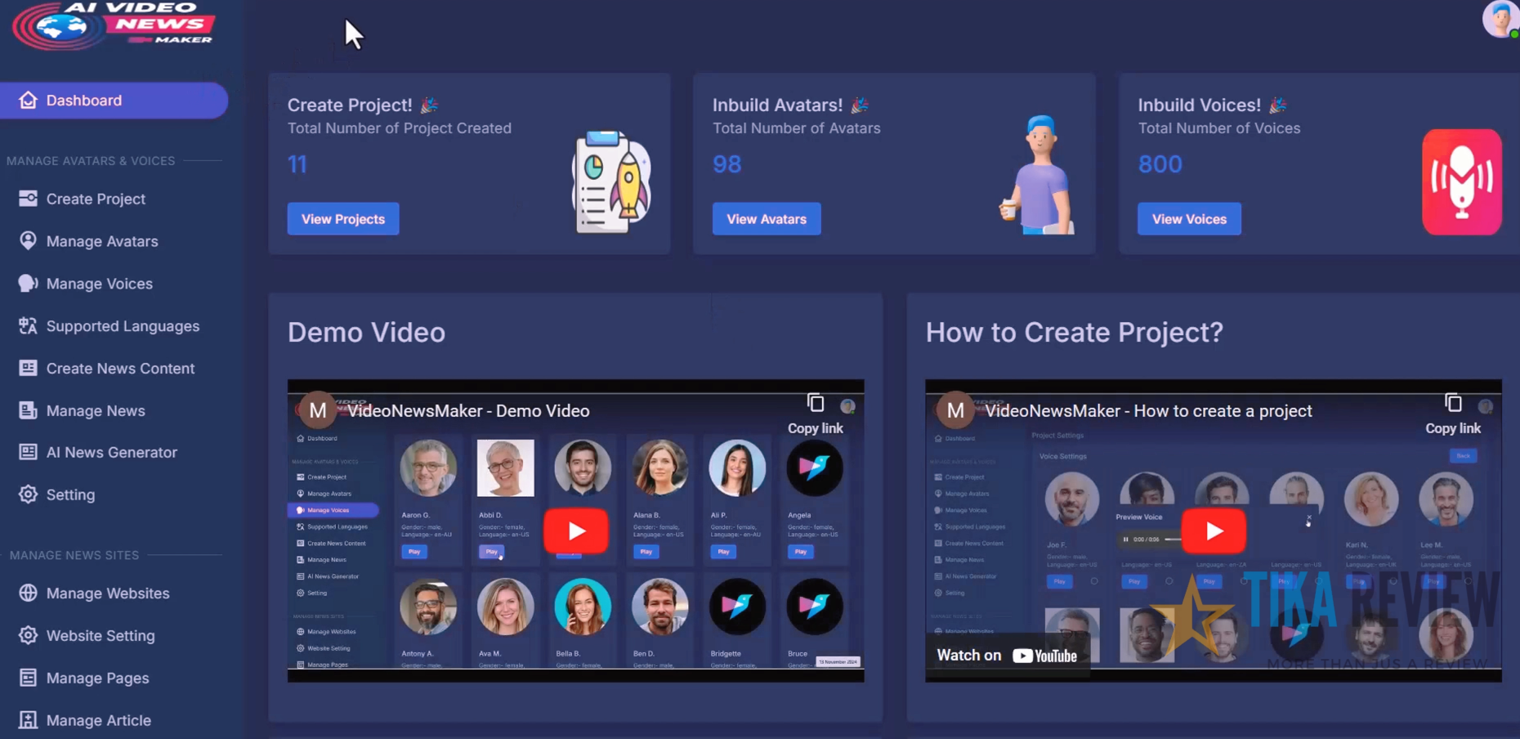This screenshot has height=739, width=1520.
Task: Play the VideoNewsMaker Demo Video
Action: click(575, 530)
